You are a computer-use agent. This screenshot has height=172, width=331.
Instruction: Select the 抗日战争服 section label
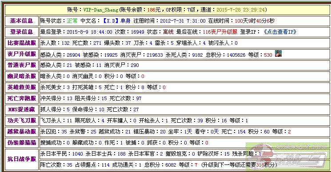click(21, 159)
